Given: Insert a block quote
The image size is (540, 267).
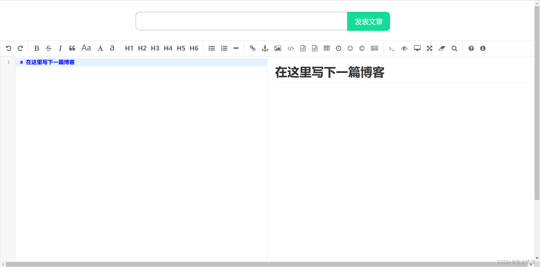Looking at the screenshot, I should point(72,48).
